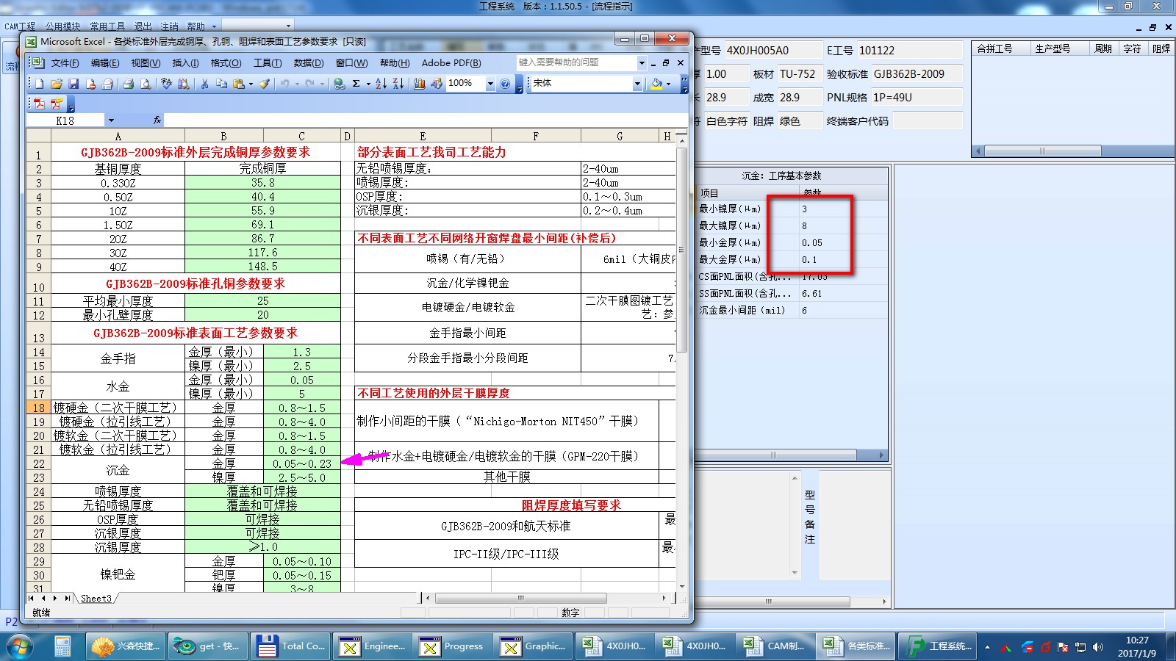Apply the yellow fill color bucket
The image size is (1176, 661).
657,84
